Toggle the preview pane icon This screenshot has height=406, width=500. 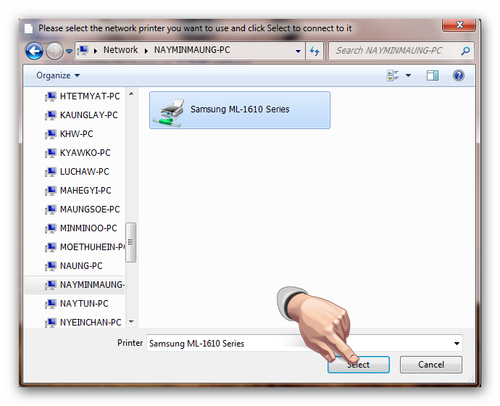coord(433,75)
